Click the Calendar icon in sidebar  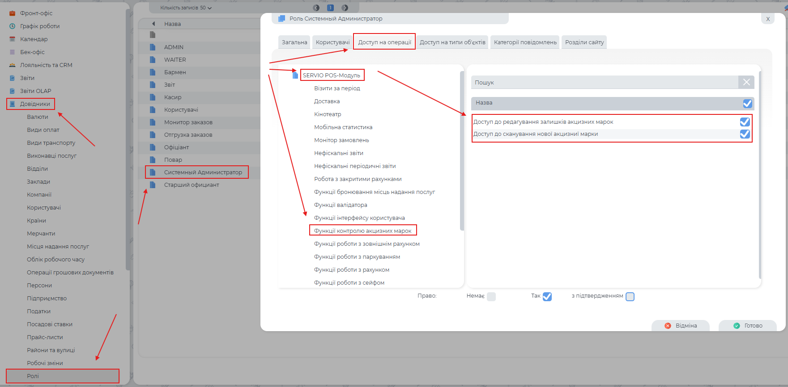13,39
